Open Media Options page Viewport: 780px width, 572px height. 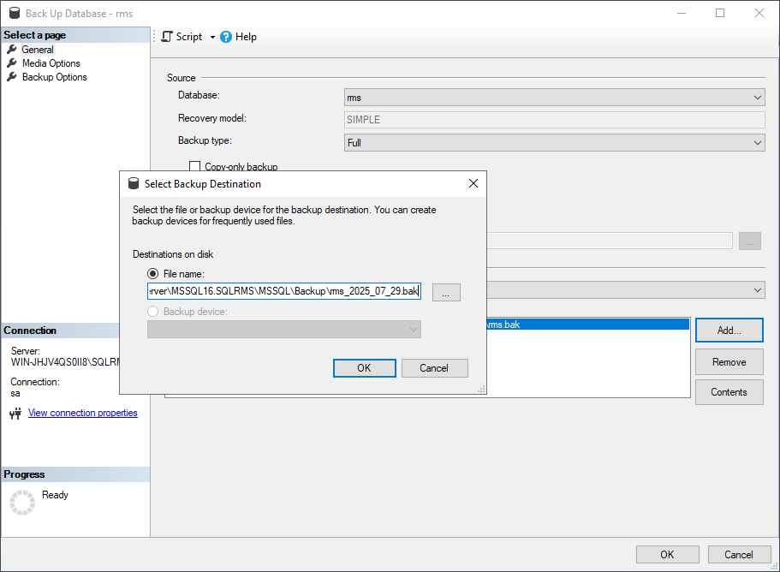pos(51,63)
